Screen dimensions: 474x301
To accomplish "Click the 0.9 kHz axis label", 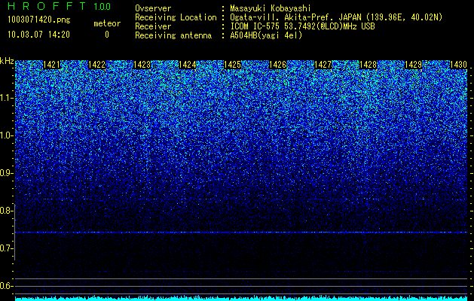I will [7, 173].
